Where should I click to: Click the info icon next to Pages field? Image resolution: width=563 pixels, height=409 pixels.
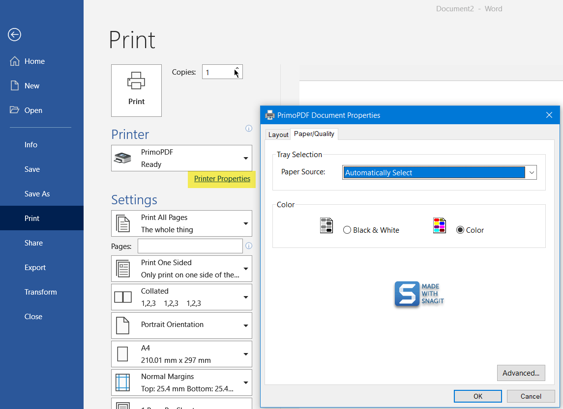248,246
